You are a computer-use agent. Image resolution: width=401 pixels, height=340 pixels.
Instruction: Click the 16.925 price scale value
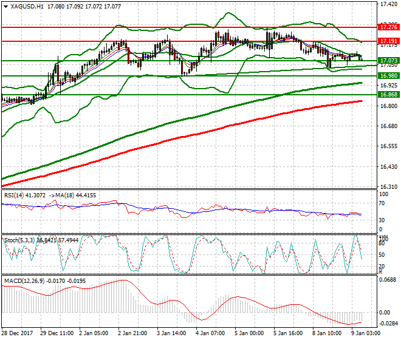[x=389, y=85]
